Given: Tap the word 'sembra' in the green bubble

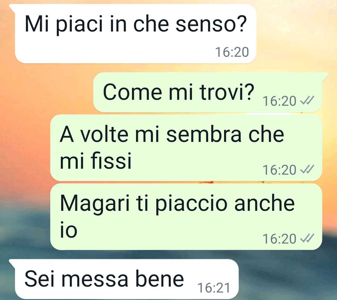Looking at the screenshot, I should 204,134.
